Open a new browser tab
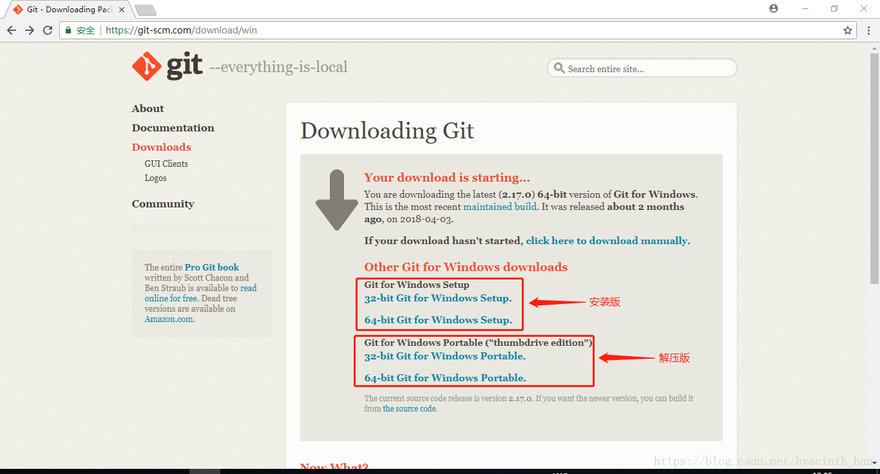The width and height of the screenshot is (880, 474). click(x=146, y=10)
